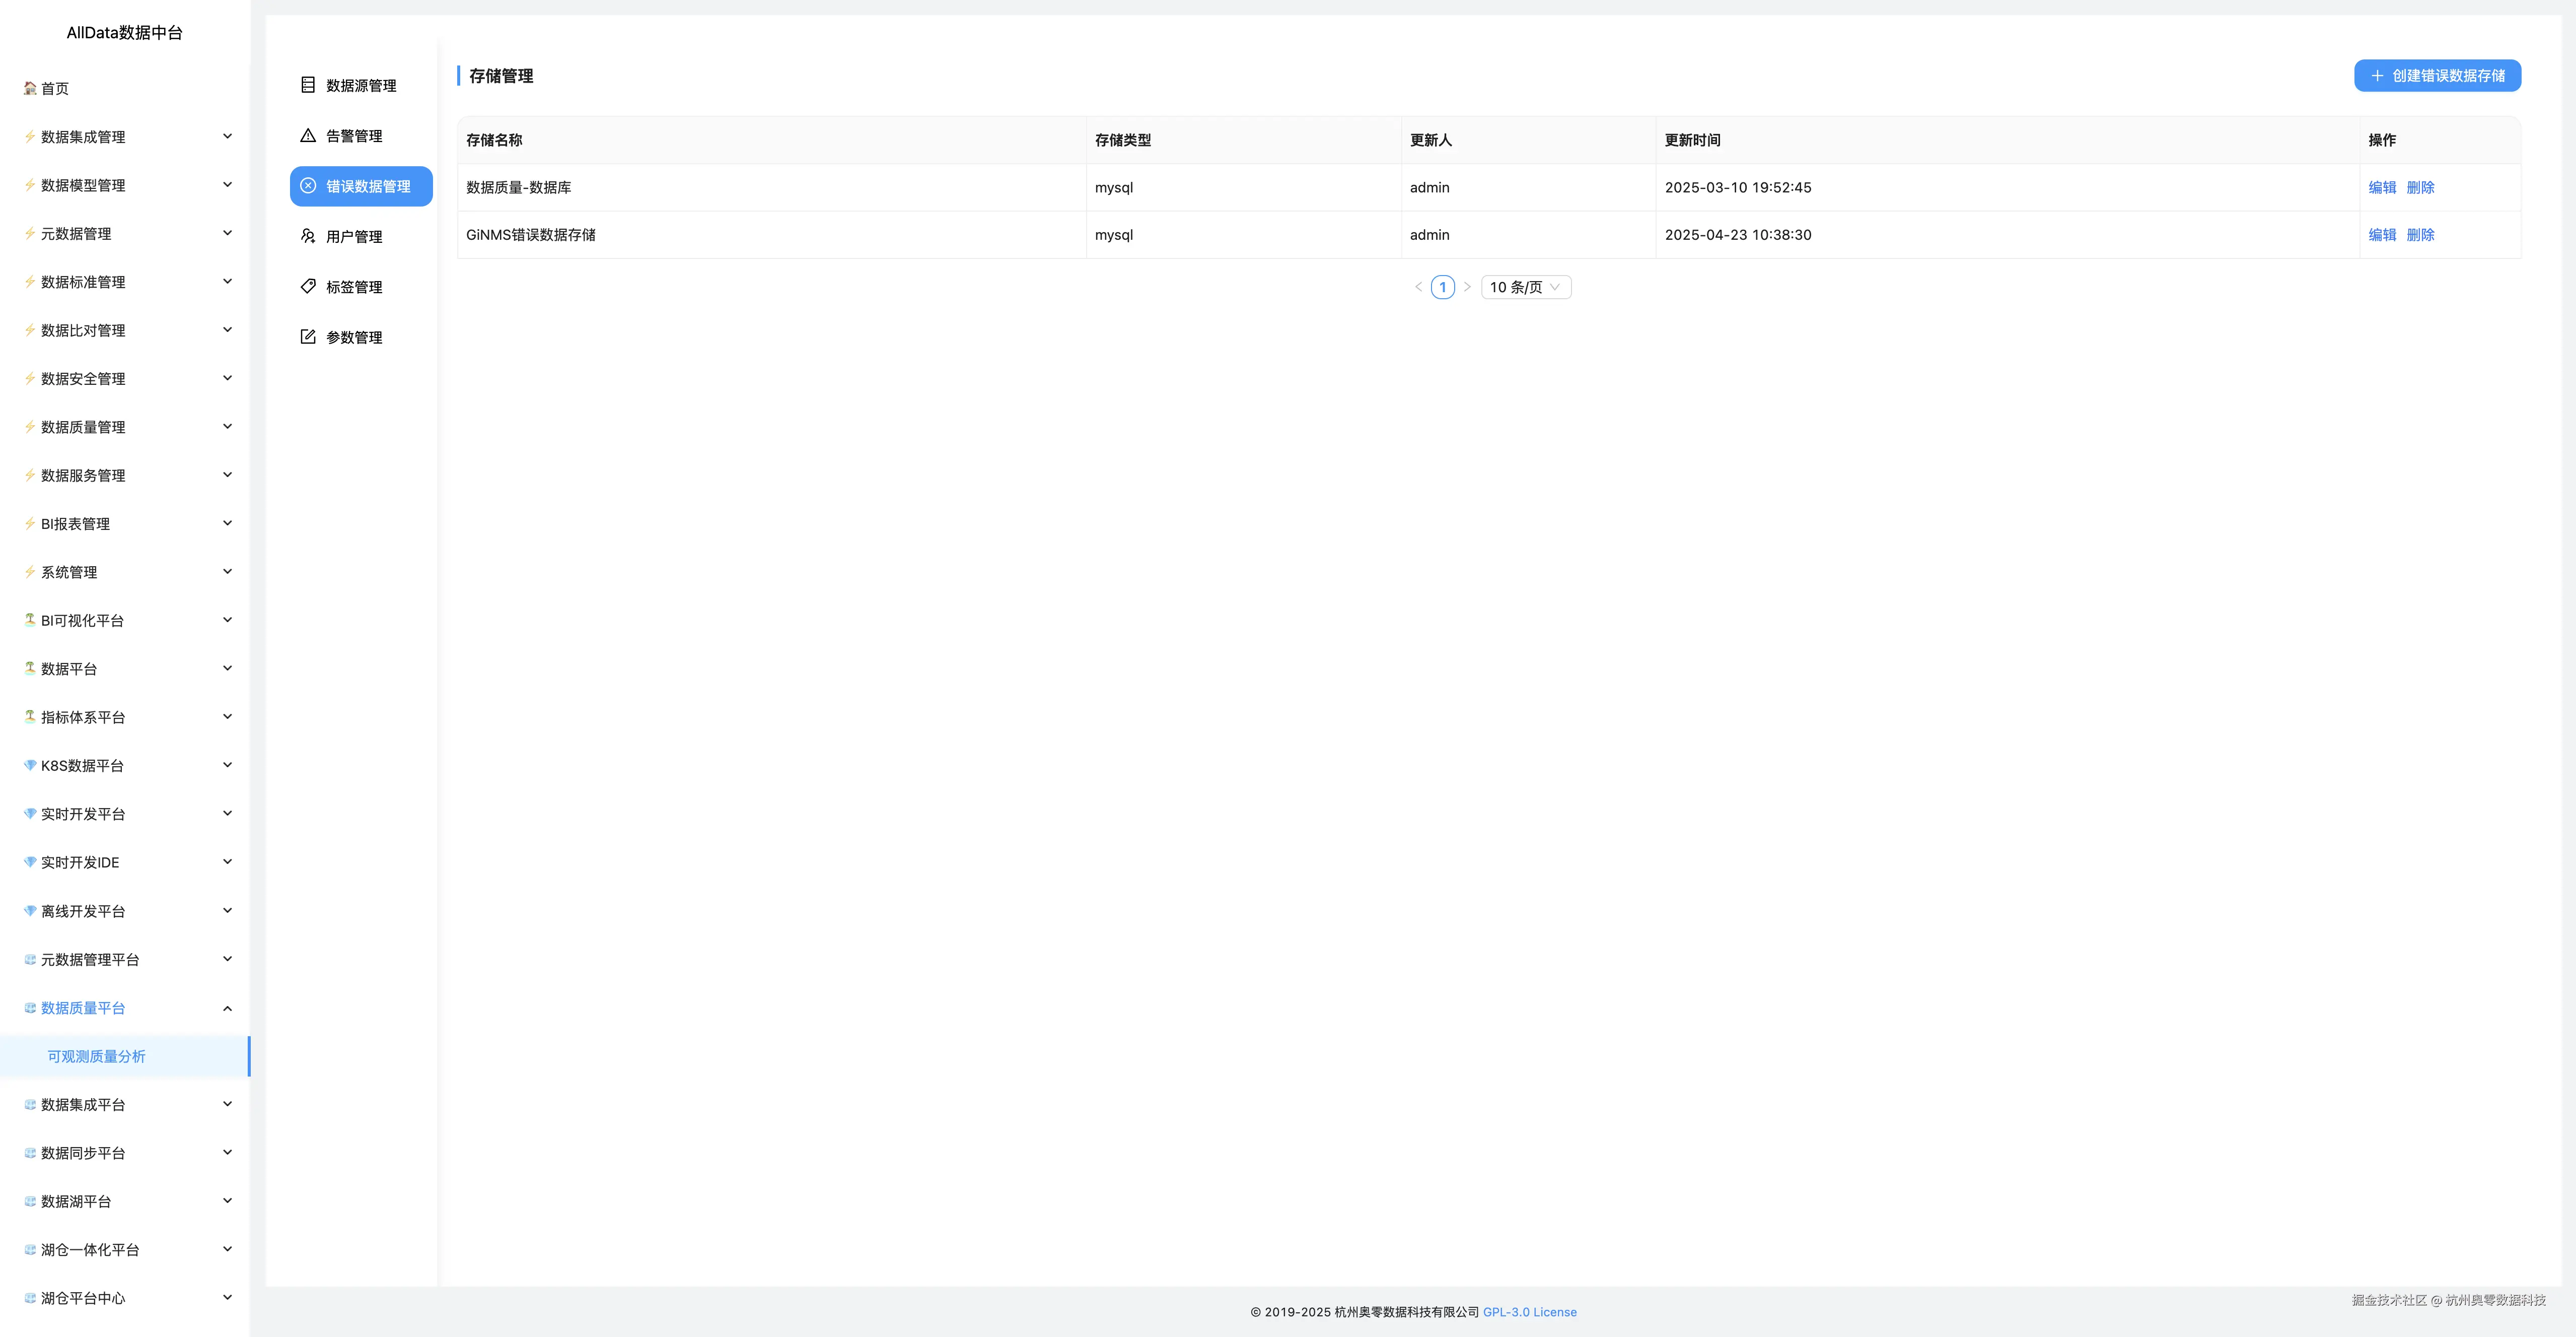Click the alarm management warning triangle icon
Viewport: 2576px width, 1337px height.
[308, 135]
